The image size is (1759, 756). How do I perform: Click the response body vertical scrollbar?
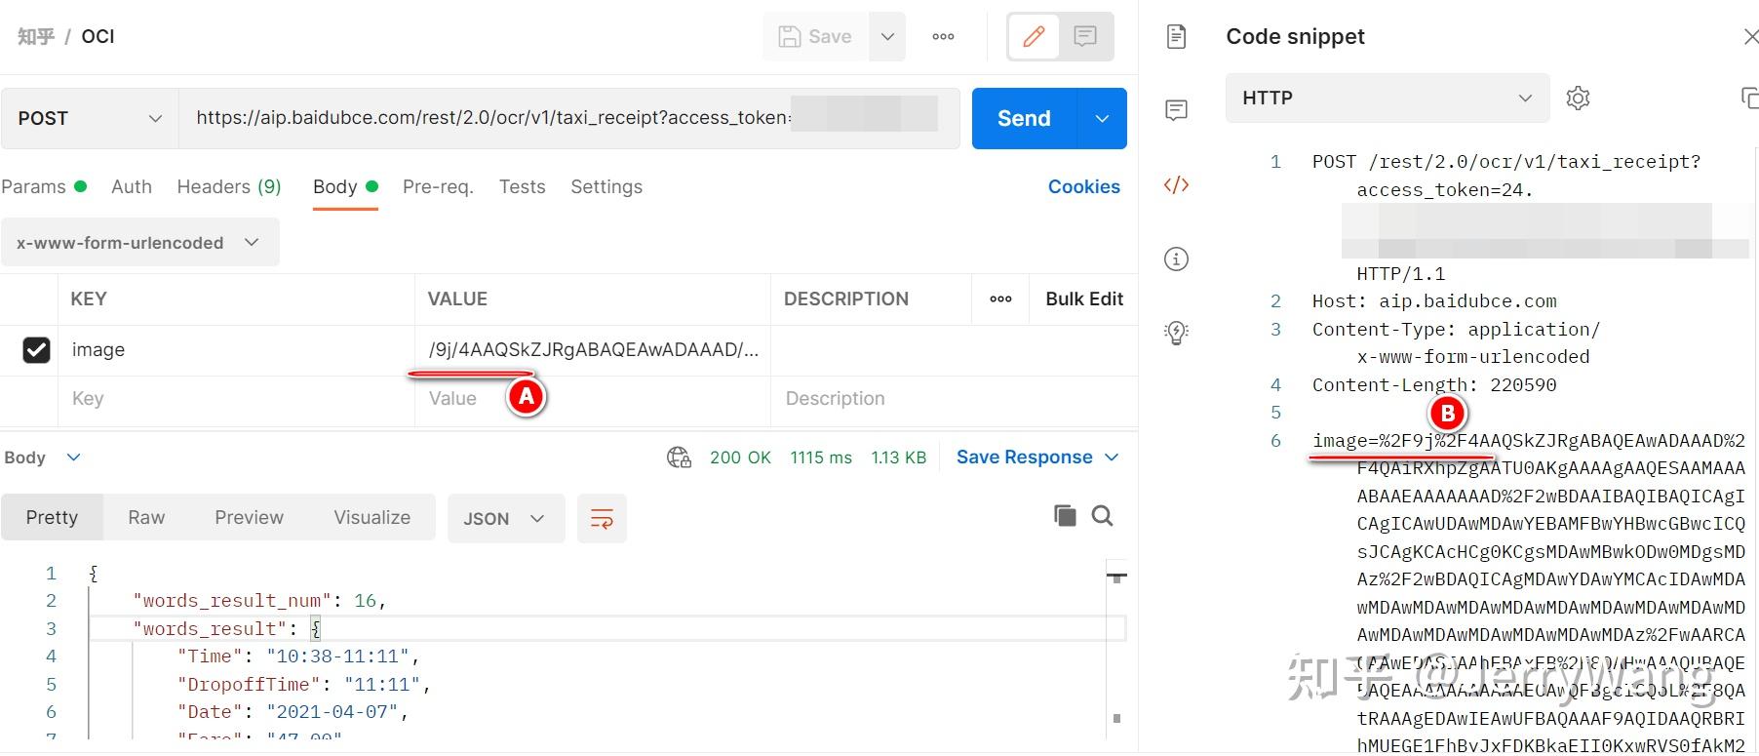(1117, 649)
